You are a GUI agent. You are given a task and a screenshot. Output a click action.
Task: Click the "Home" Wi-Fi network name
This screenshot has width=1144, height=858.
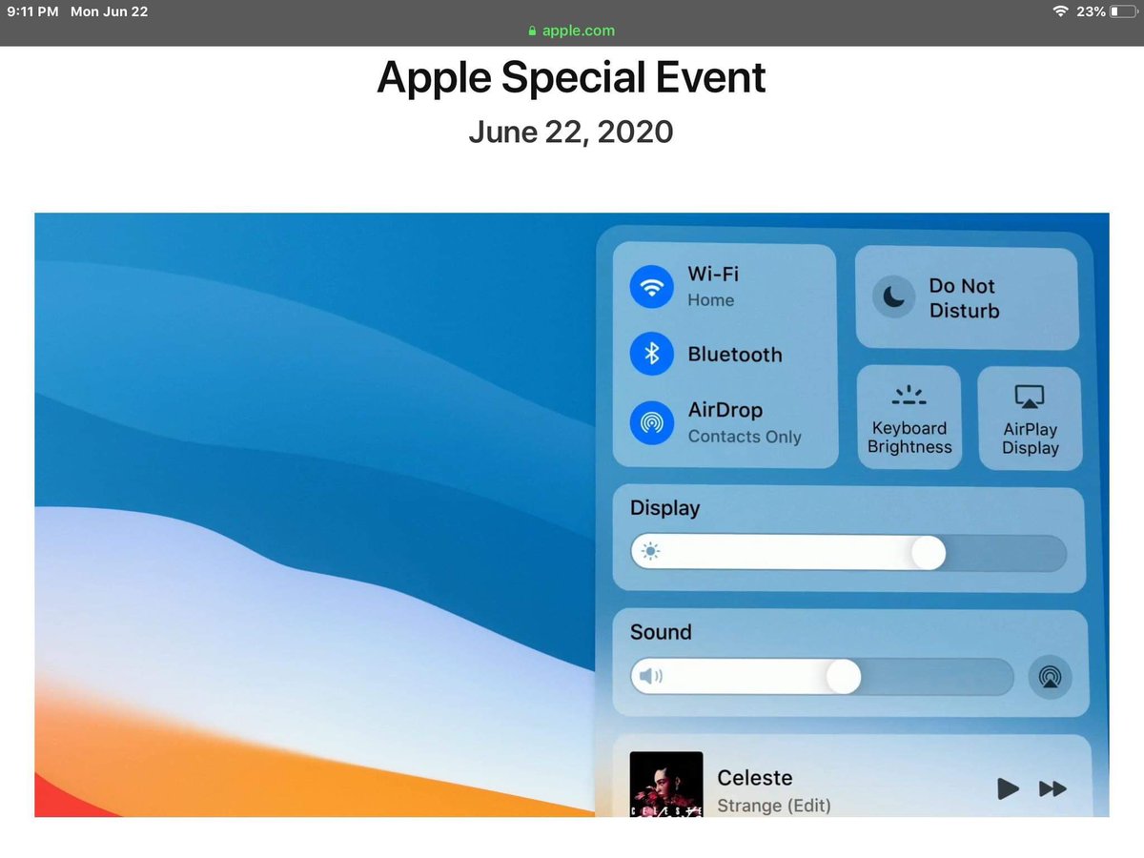point(711,300)
